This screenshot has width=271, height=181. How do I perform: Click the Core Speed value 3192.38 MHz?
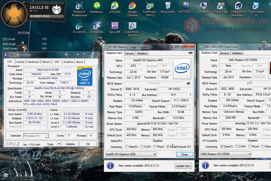35,114
